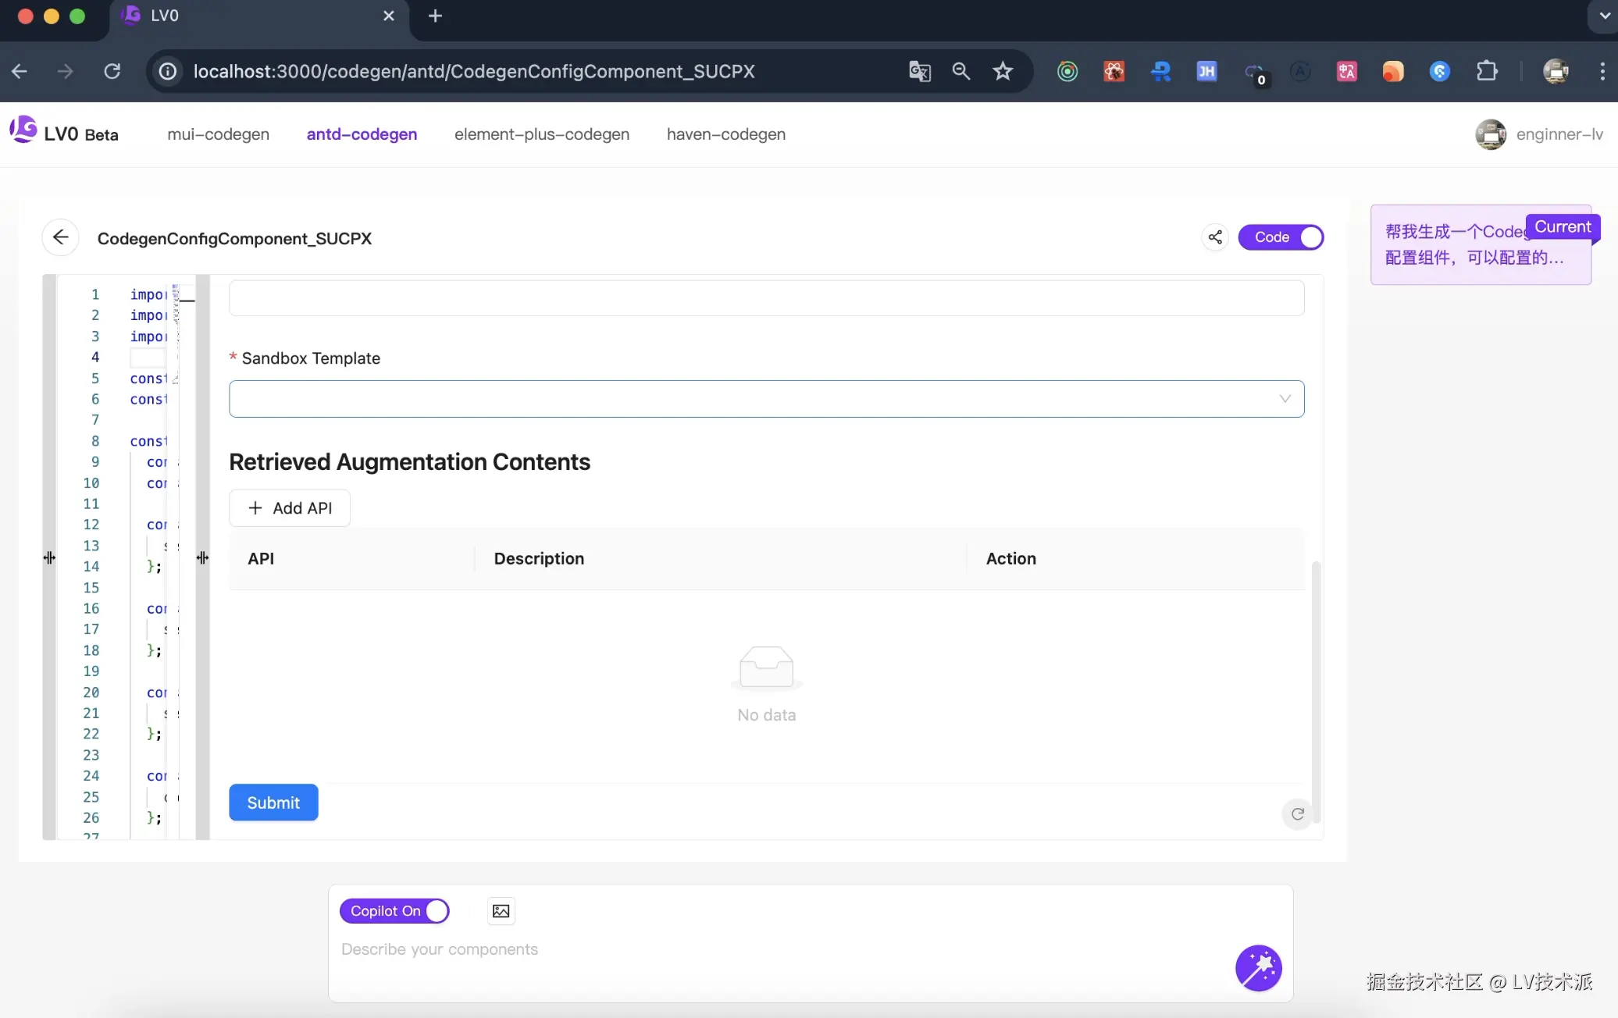Open the Sandbox Template dropdown

(766, 399)
